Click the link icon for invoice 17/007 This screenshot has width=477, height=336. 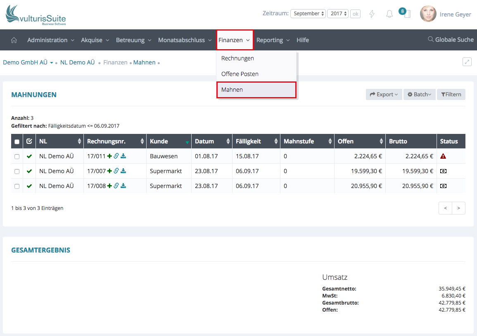tap(116, 171)
